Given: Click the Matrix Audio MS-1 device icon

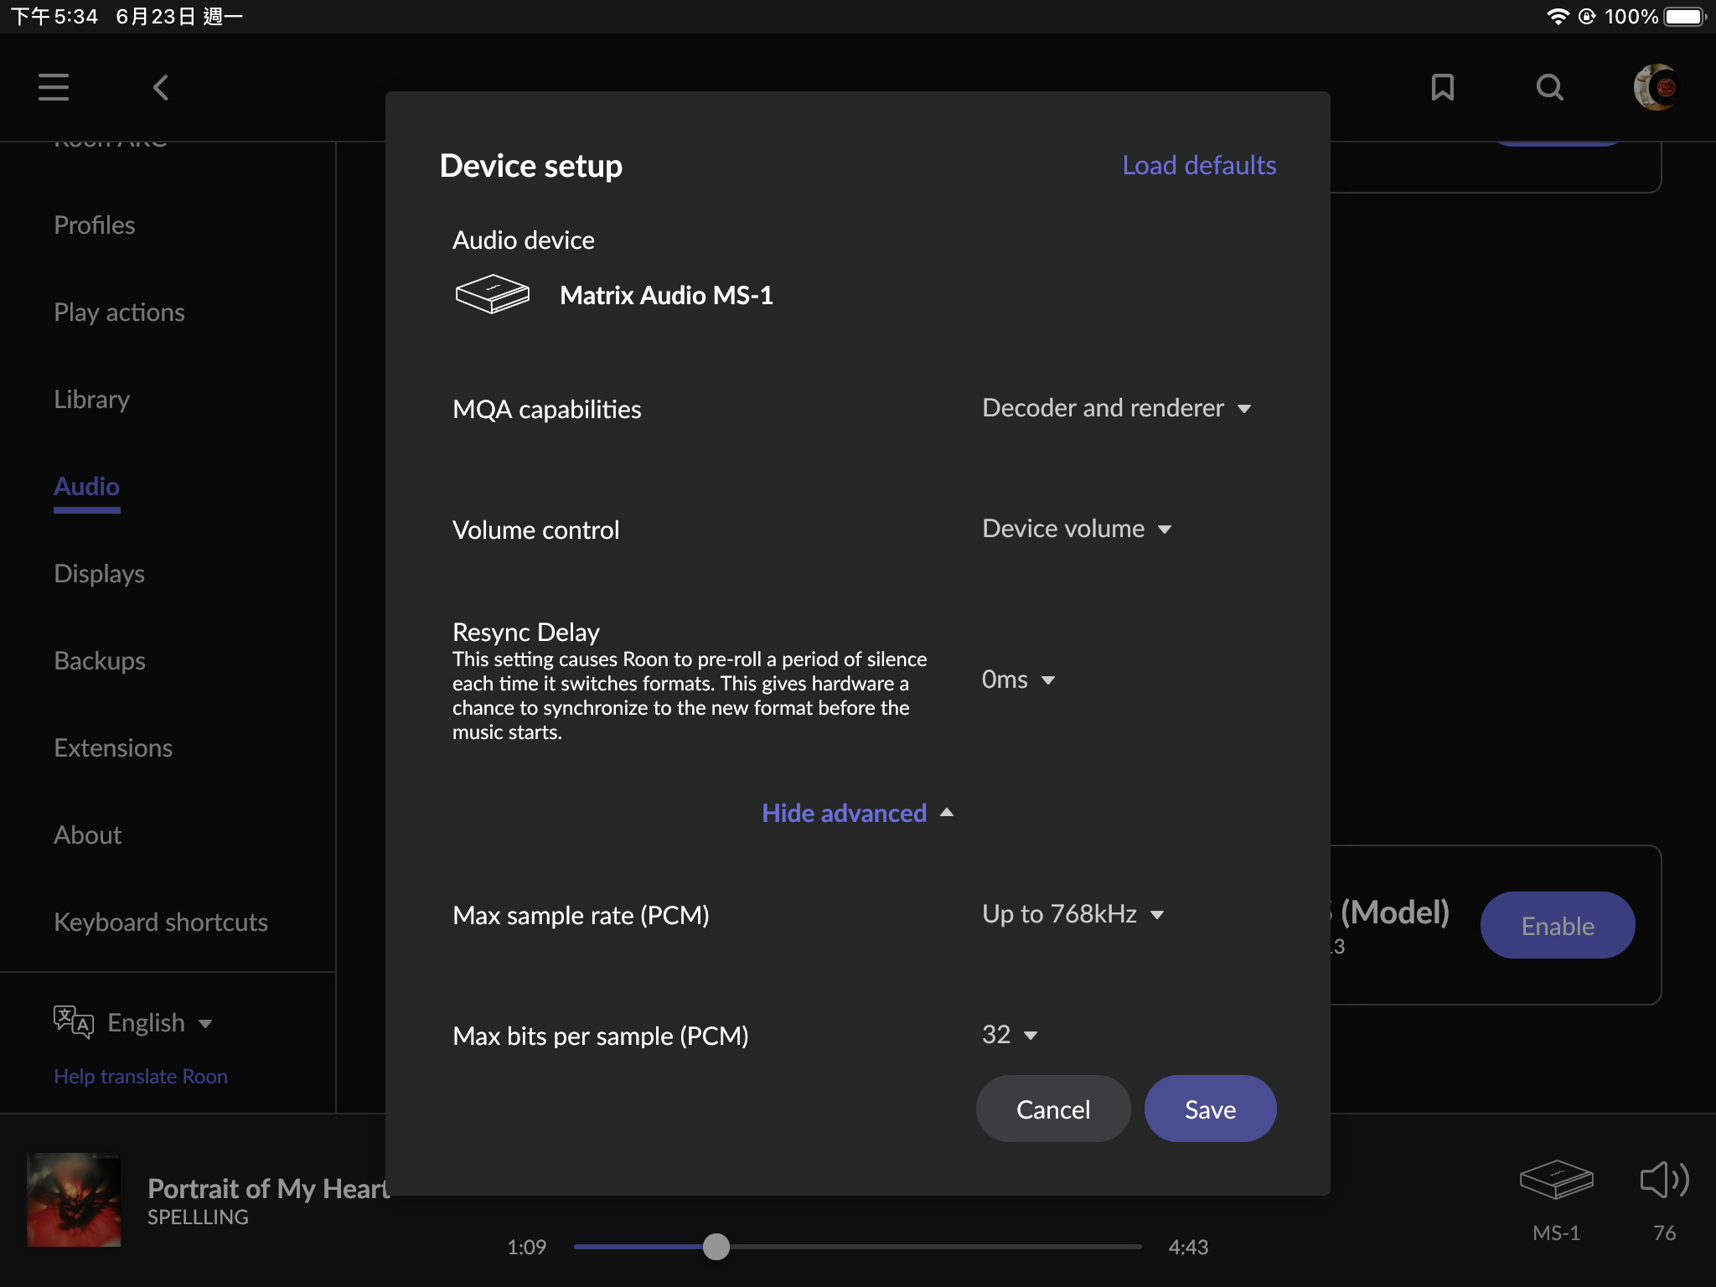Looking at the screenshot, I should 493,294.
